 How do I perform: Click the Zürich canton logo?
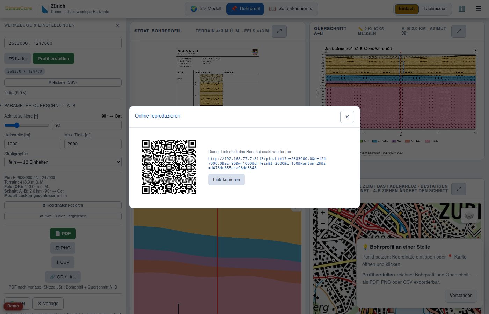(x=45, y=9)
